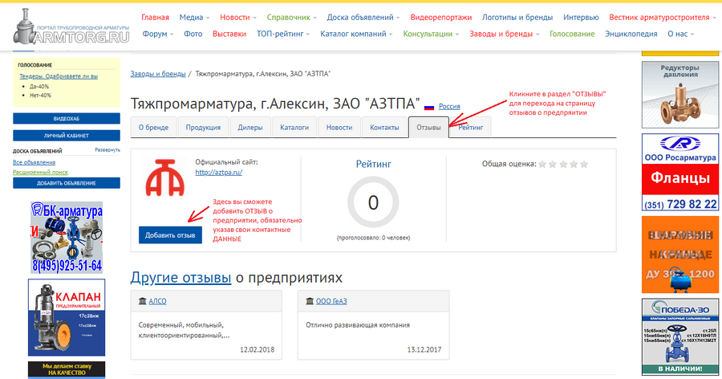Click the Личный кабинет button
The image size is (722, 379).
67,136
